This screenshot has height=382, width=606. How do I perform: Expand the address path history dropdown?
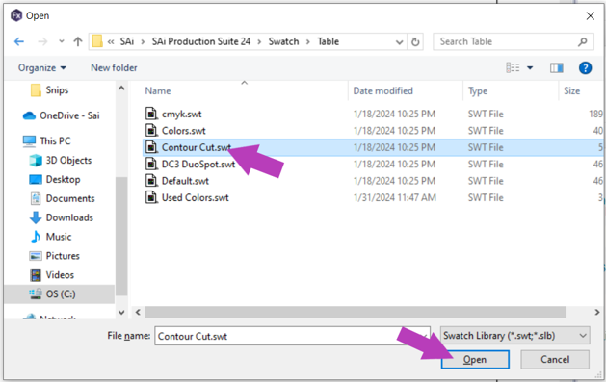(x=399, y=42)
